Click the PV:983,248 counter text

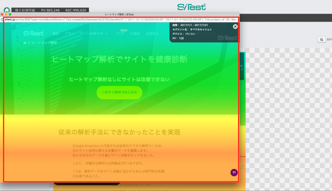click(x=50, y=10)
